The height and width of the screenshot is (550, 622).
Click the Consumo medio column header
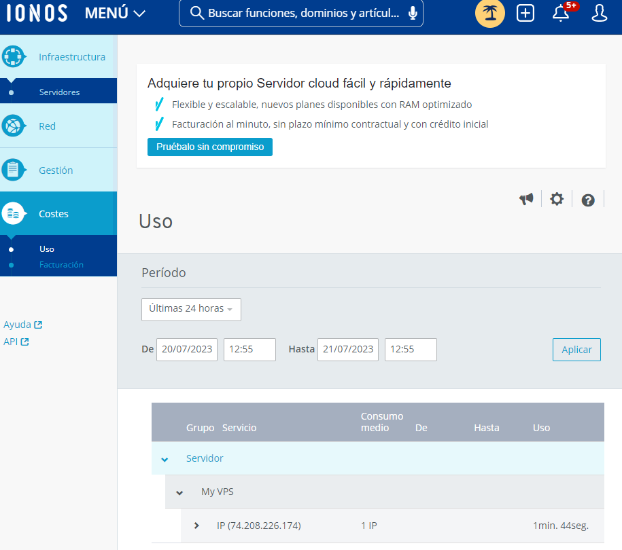(381, 422)
